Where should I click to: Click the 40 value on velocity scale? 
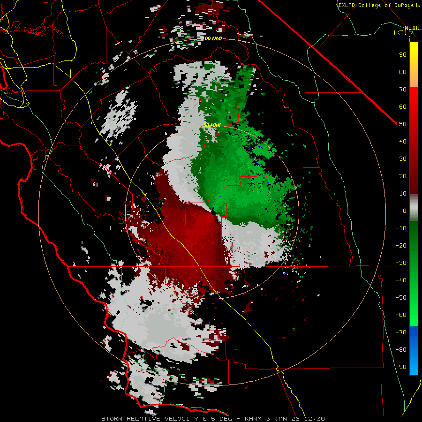[x=403, y=141]
